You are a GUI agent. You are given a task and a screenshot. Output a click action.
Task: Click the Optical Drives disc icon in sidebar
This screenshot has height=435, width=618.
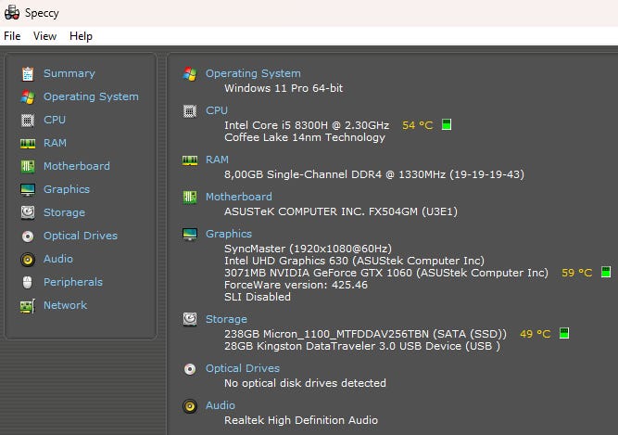click(28, 237)
